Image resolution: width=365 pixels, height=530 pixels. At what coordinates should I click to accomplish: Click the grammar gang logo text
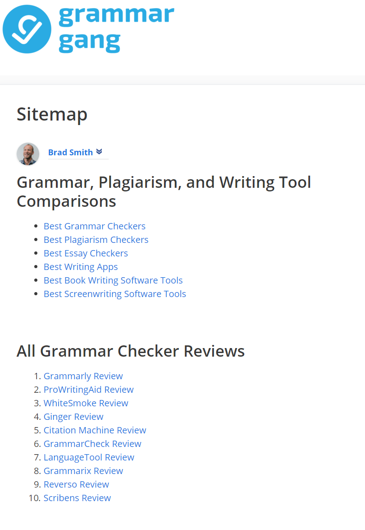(x=116, y=29)
